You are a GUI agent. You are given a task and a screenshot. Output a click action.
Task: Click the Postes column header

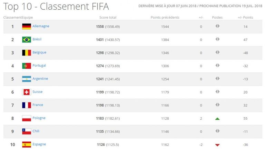pos(217,17)
